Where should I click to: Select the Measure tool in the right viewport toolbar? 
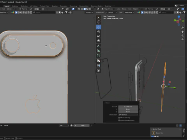(x=99, y=51)
